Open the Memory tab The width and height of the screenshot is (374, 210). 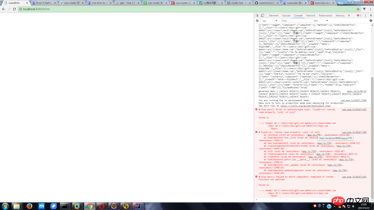(340, 15)
